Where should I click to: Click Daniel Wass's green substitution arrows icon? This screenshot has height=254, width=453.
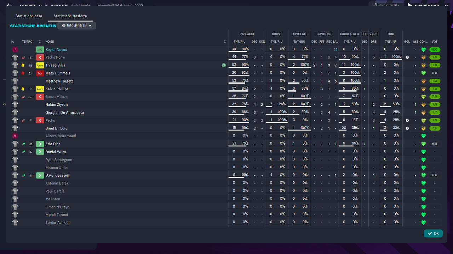23,152
